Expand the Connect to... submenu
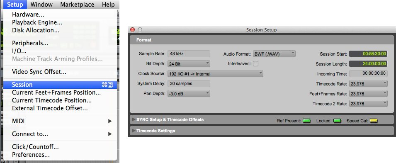The height and width of the screenshot is (163, 396). (60, 134)
